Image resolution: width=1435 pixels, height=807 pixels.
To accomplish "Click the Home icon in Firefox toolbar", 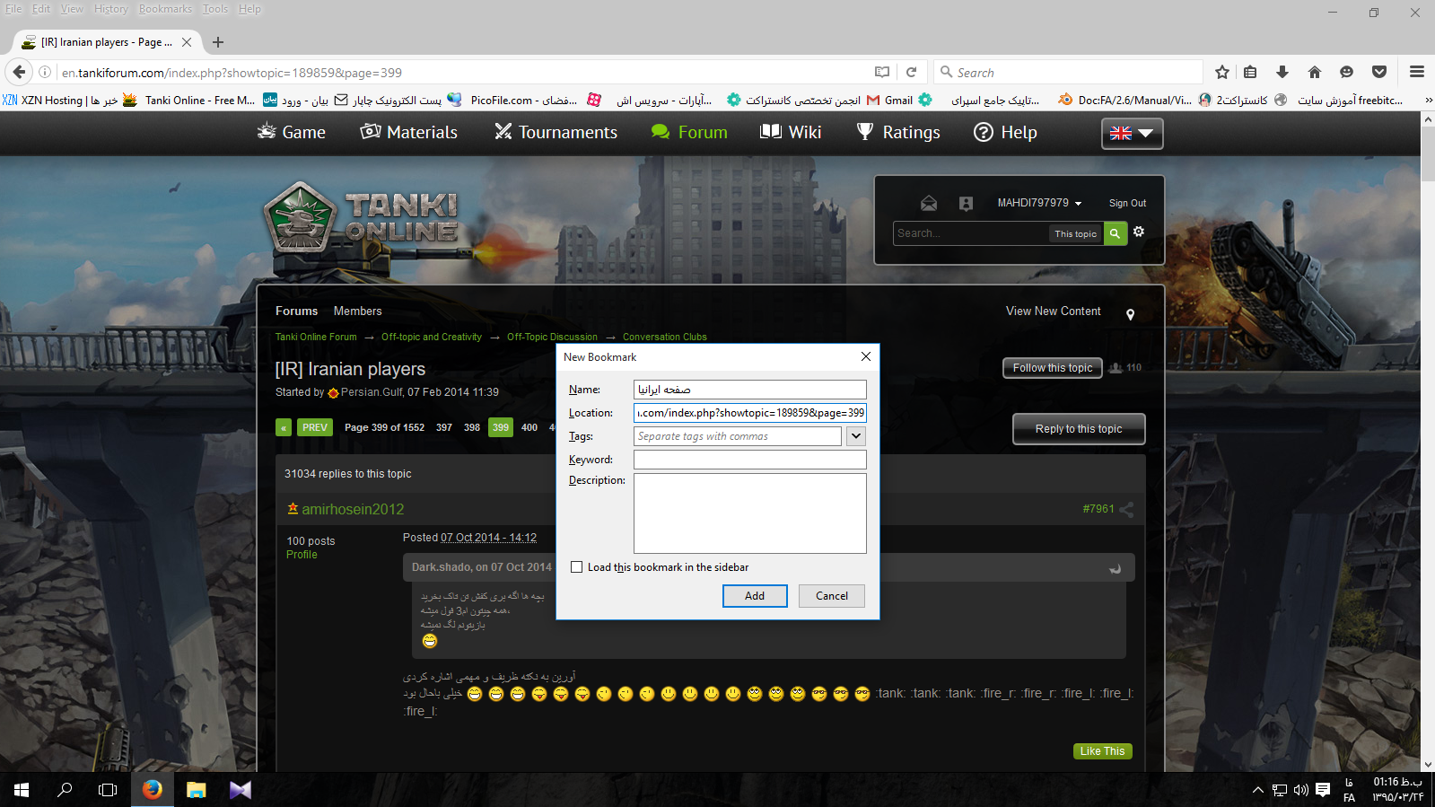I will coord(1314,73).
